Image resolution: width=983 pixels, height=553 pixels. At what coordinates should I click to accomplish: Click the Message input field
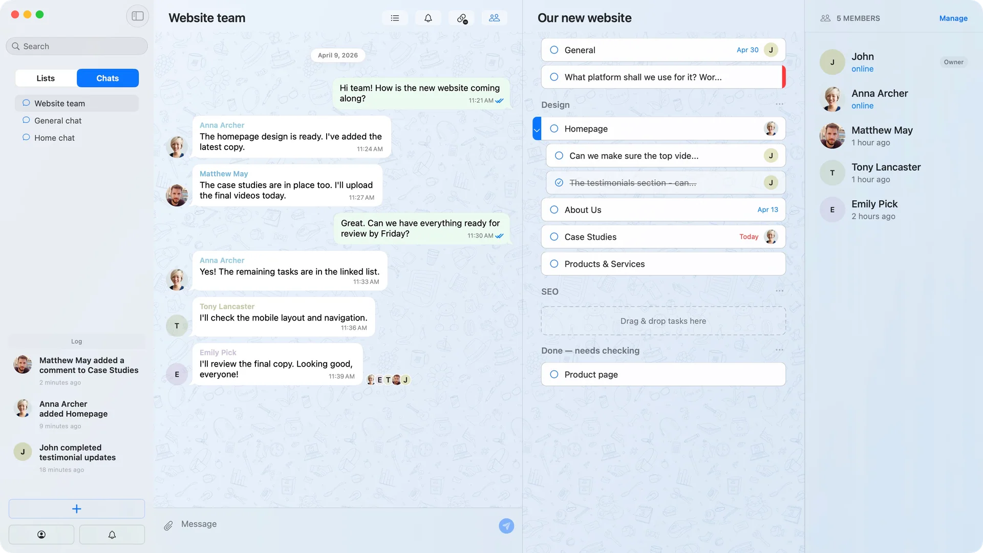tap(335, 524)
